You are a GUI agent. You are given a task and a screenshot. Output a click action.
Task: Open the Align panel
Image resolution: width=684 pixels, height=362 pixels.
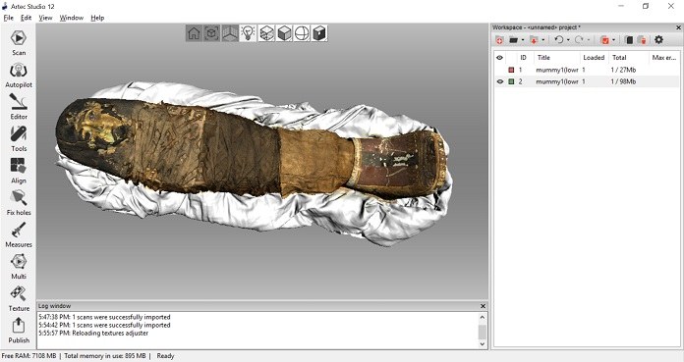19,171
